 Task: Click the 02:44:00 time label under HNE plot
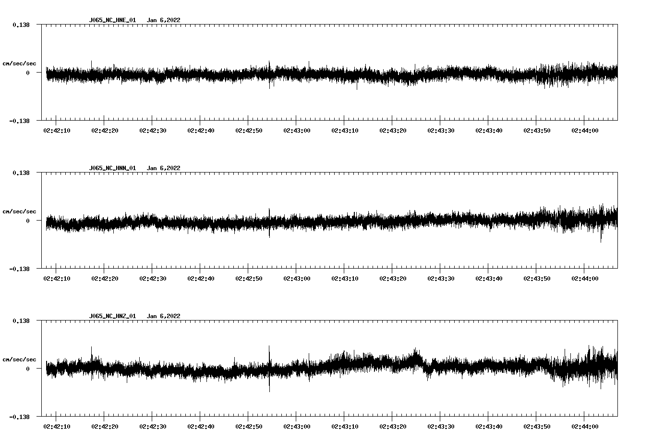click(x=585, y=131)
